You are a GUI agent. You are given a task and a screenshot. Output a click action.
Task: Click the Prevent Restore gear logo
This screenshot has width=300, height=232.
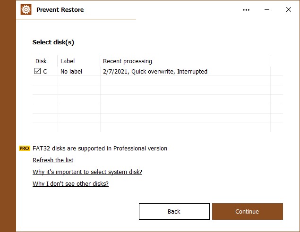click(26, 9)
